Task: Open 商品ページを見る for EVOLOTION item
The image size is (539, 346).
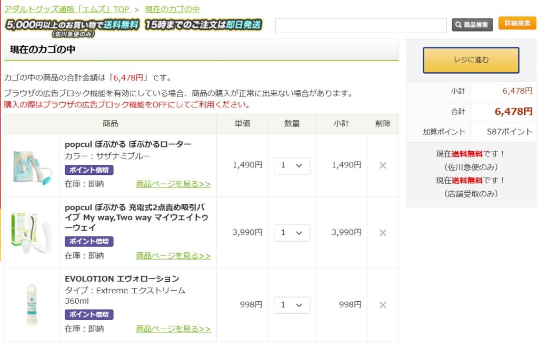Action: tap(173, 329)
